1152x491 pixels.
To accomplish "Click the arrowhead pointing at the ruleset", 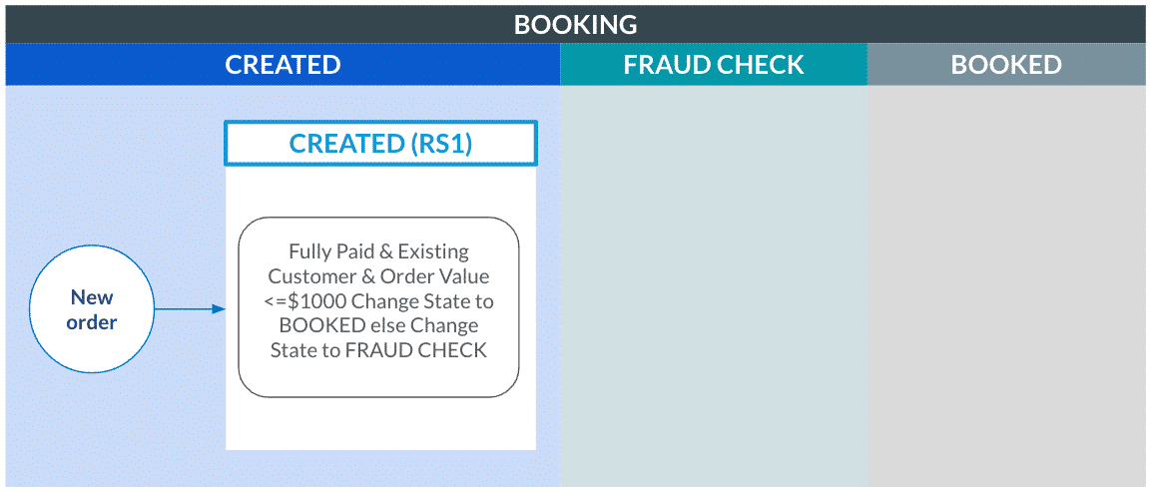I will (221, 309).
